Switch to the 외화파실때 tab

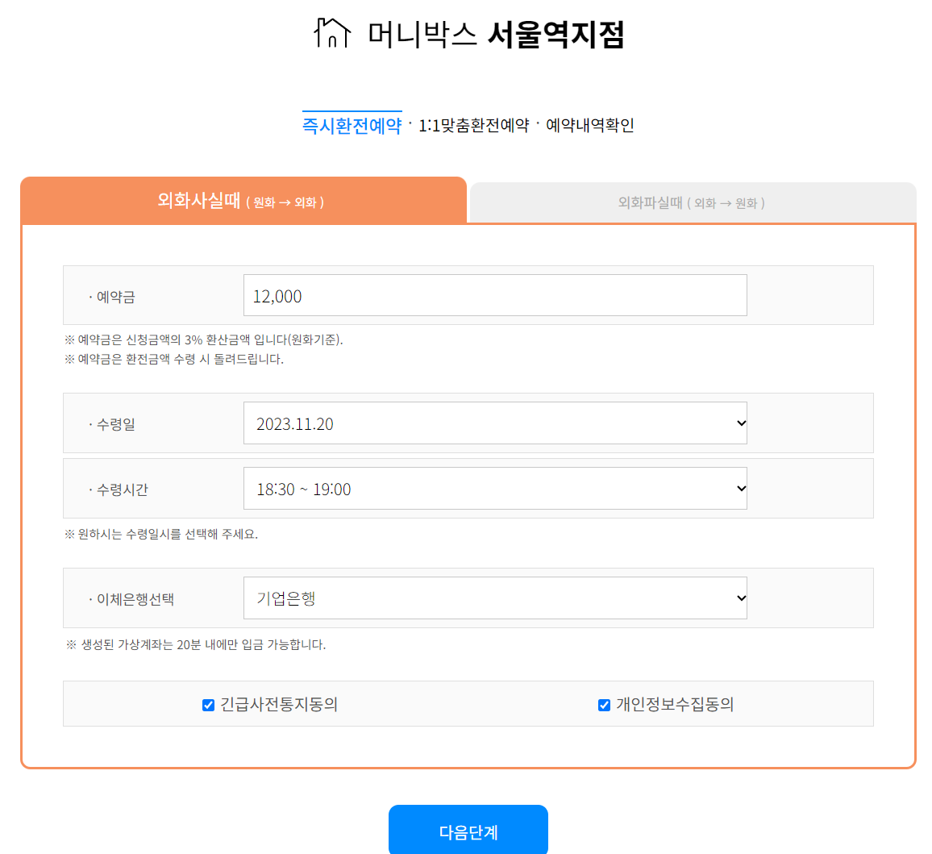pyautogui.click(x=691, y=202)
